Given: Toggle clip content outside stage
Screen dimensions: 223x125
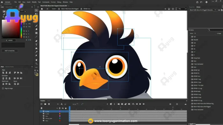Looking at the screenshot, I should coord(173,9).
